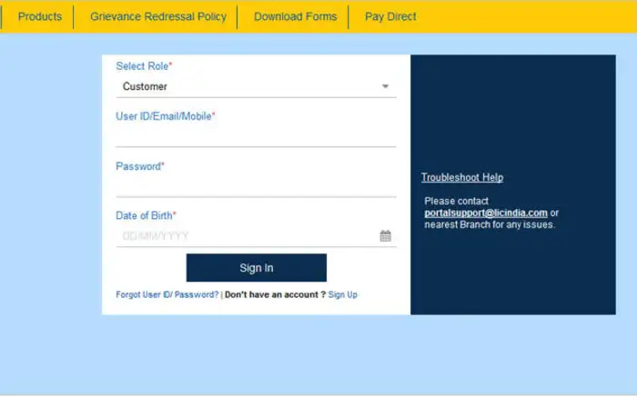
Task: Click the portalsupport@licindia.com email link
Action: pos(486,213)
